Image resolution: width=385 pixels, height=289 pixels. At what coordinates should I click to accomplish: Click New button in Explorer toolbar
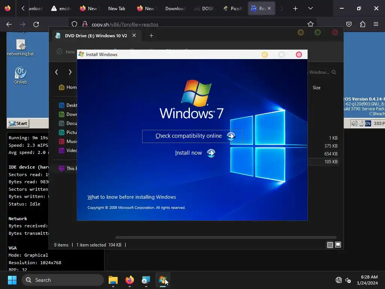66,52
